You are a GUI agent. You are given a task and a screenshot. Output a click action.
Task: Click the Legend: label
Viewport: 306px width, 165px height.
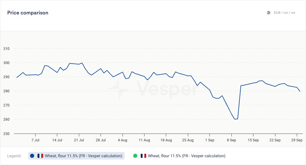pos(14,156)
